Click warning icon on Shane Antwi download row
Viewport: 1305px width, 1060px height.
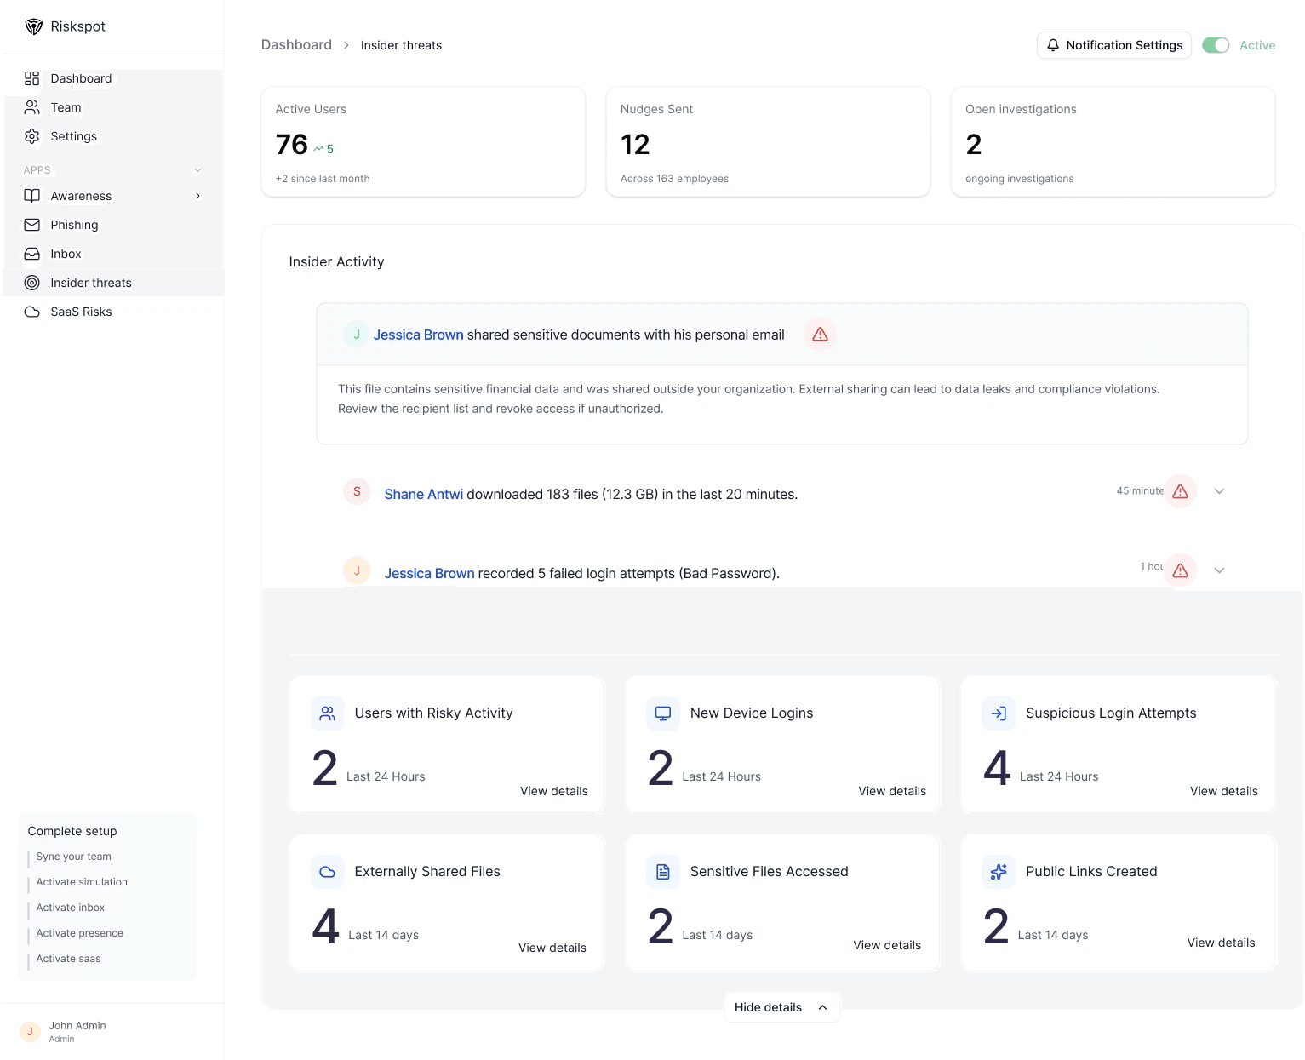point(1180,491)
